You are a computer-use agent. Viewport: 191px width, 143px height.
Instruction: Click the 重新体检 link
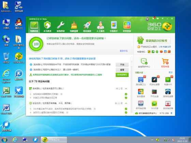123,51
